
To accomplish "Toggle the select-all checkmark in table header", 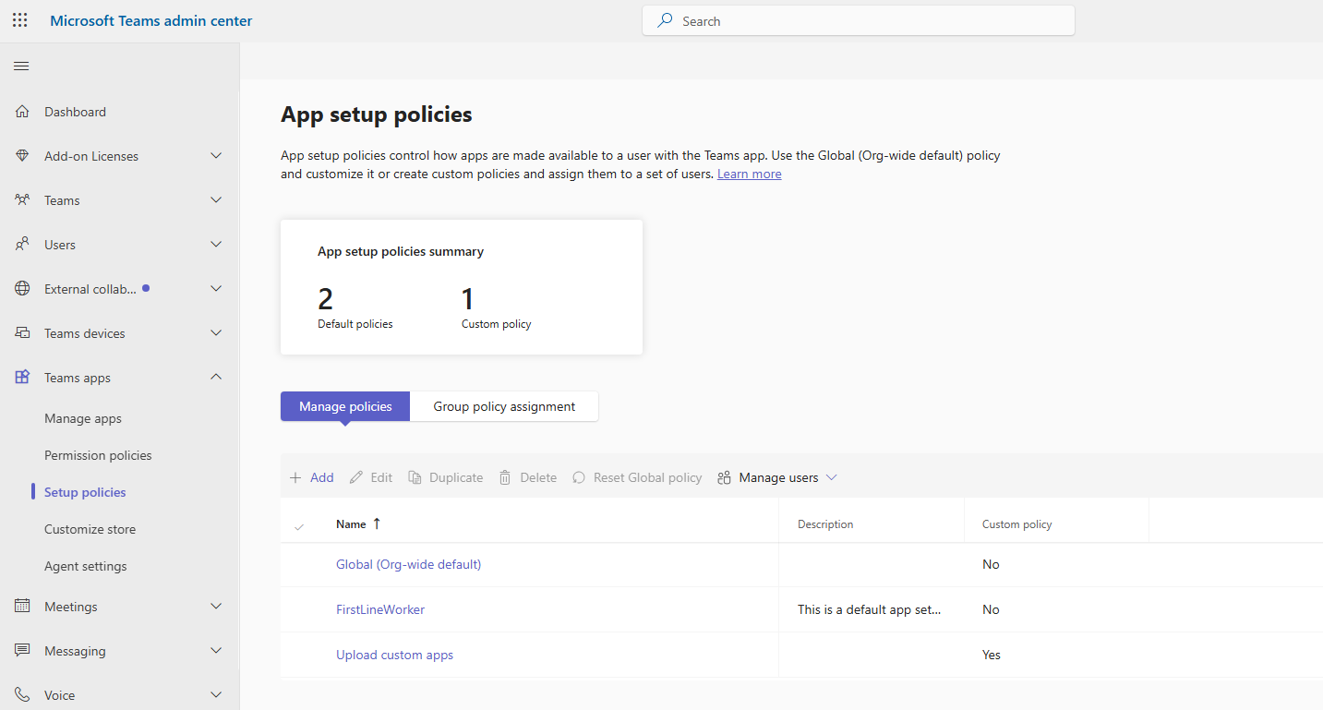I will pos(299,525).
